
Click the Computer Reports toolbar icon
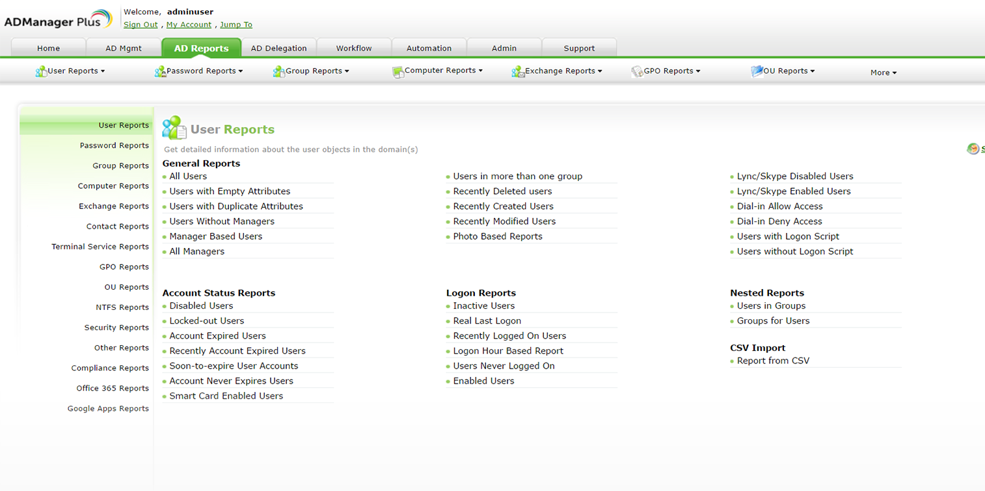coord(398,72)
